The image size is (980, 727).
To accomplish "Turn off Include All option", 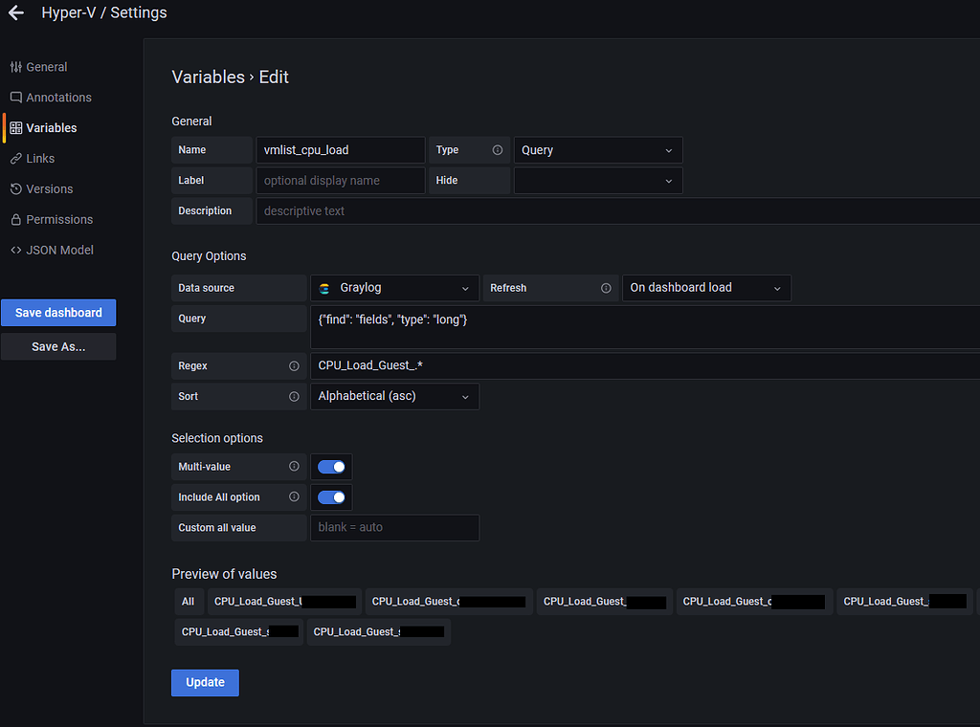I will coord(331,496).
